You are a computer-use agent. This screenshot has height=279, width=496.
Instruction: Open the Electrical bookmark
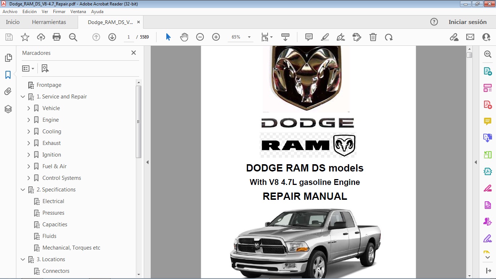[x=53, y=201]
